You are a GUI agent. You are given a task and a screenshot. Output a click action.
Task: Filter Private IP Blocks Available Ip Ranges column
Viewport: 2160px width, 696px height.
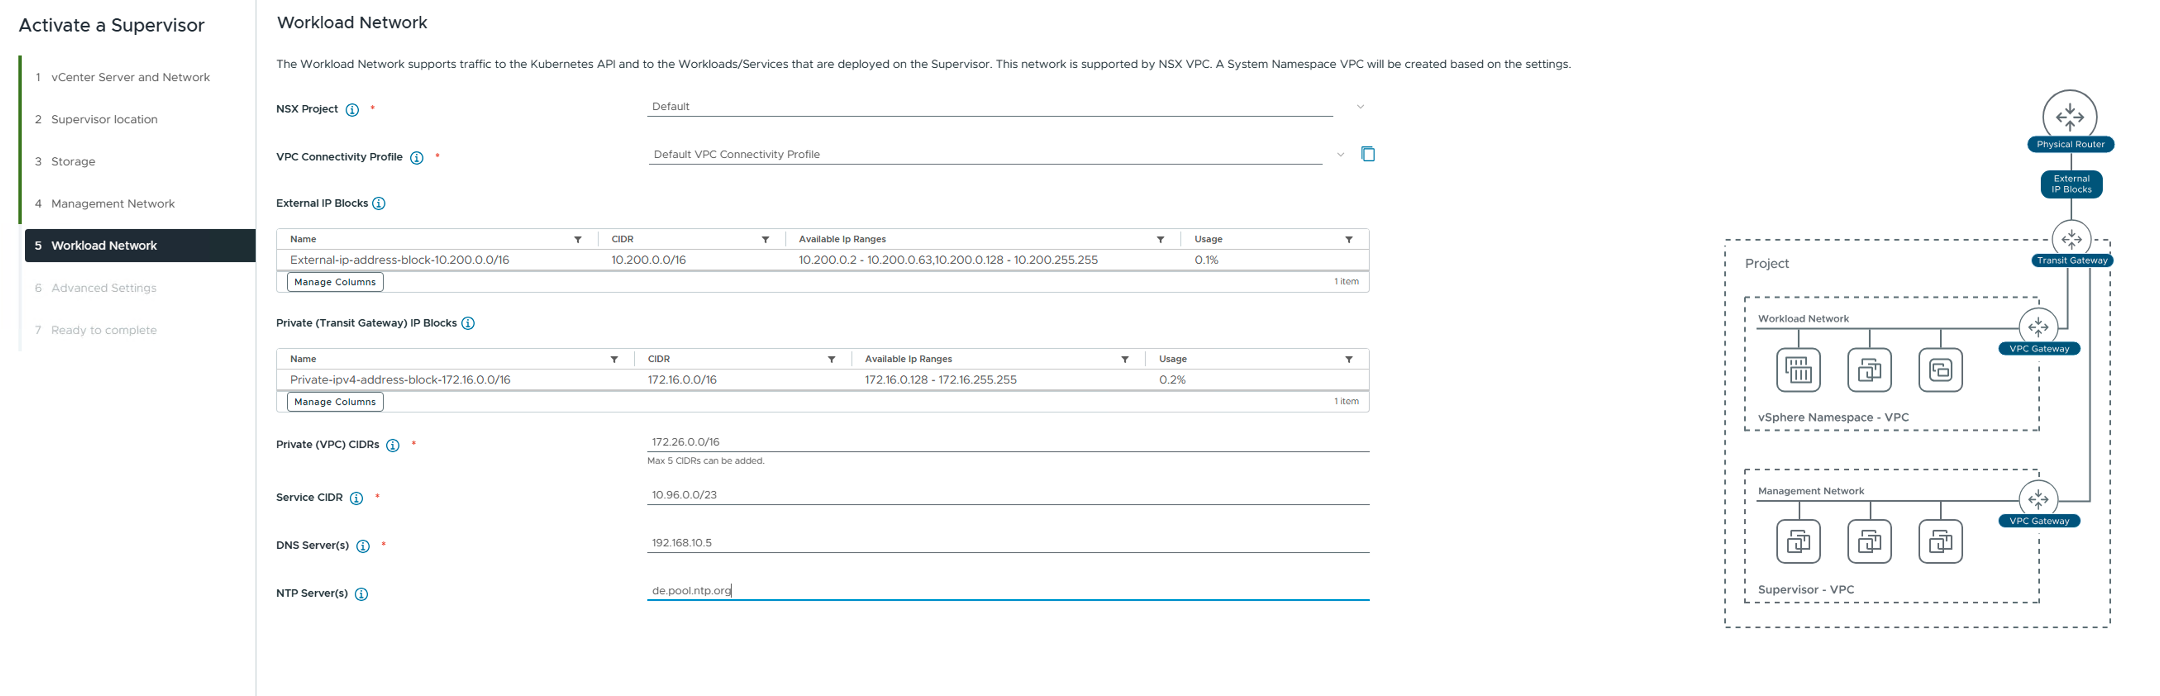(x=1125, y=360)
